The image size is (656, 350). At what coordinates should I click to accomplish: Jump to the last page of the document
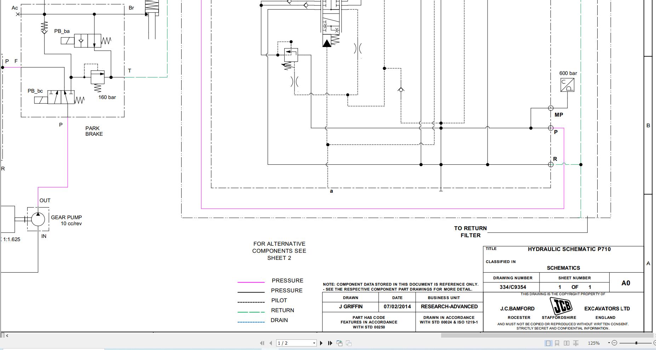click(330, 343)
